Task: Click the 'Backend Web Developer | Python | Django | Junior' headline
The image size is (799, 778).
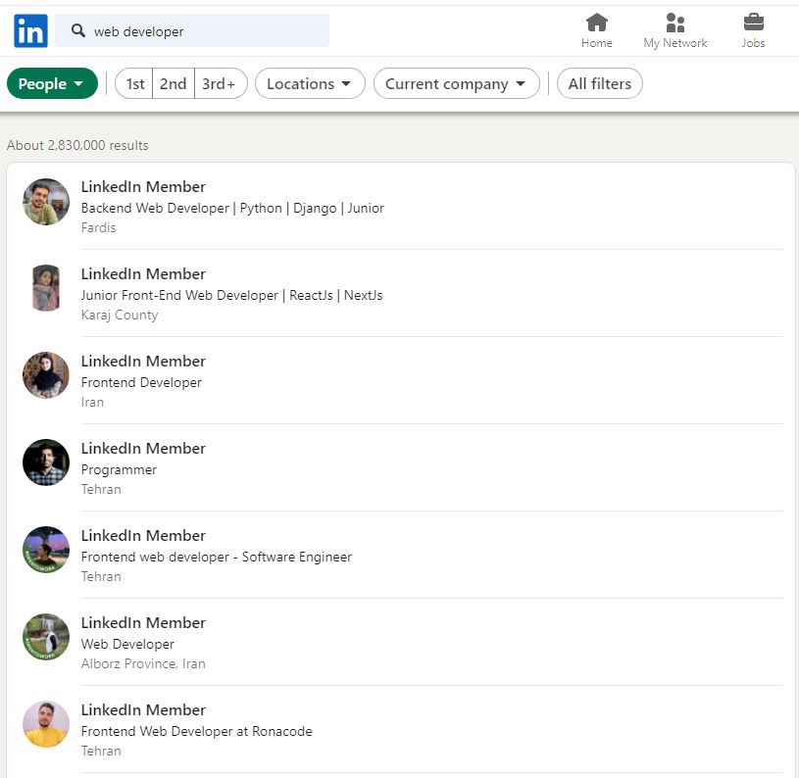Action: coord(232,209)
